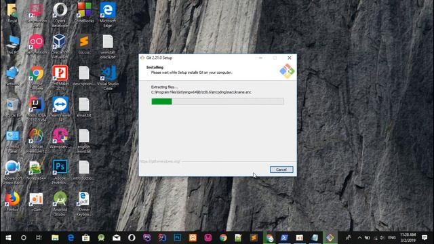Click the small Git icon in the setup title bar
This screenshot has width=434, height=244.
pyautogui.click(x=142, y=58)
